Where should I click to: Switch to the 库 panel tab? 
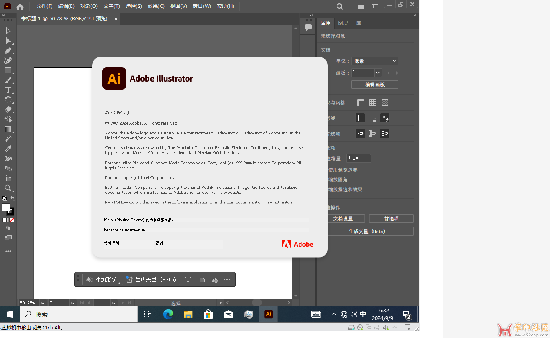pos(358,23)
